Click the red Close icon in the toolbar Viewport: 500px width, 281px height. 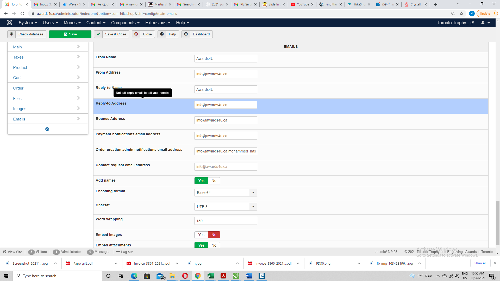136,34
